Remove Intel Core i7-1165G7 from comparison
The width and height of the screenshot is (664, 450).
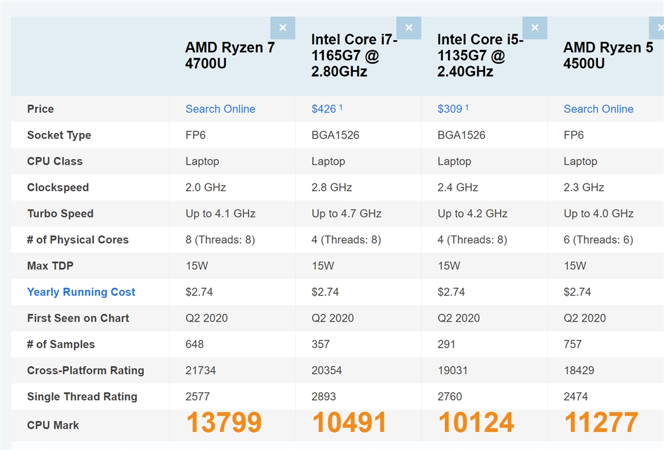(409, 28)
